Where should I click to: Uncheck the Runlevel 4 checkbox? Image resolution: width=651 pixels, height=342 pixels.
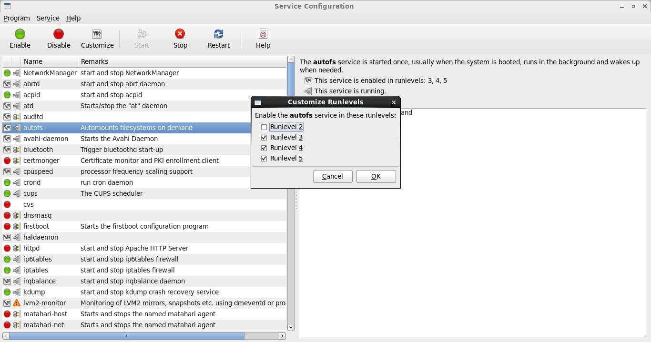point(264,148)
